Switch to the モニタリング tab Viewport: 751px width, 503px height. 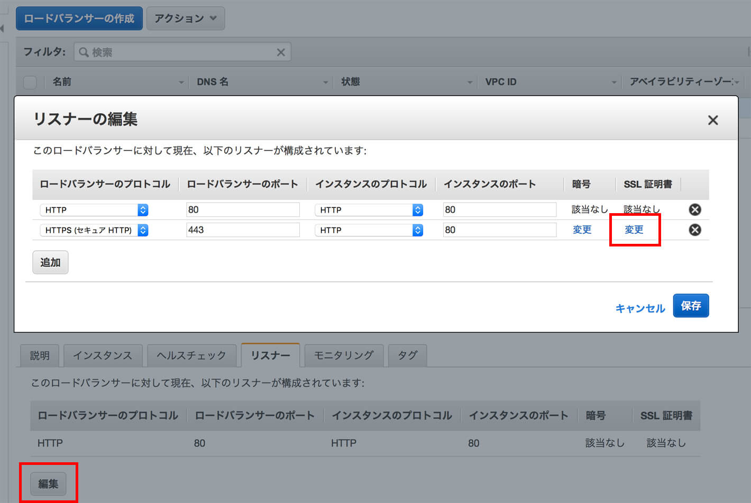[344, 355]
